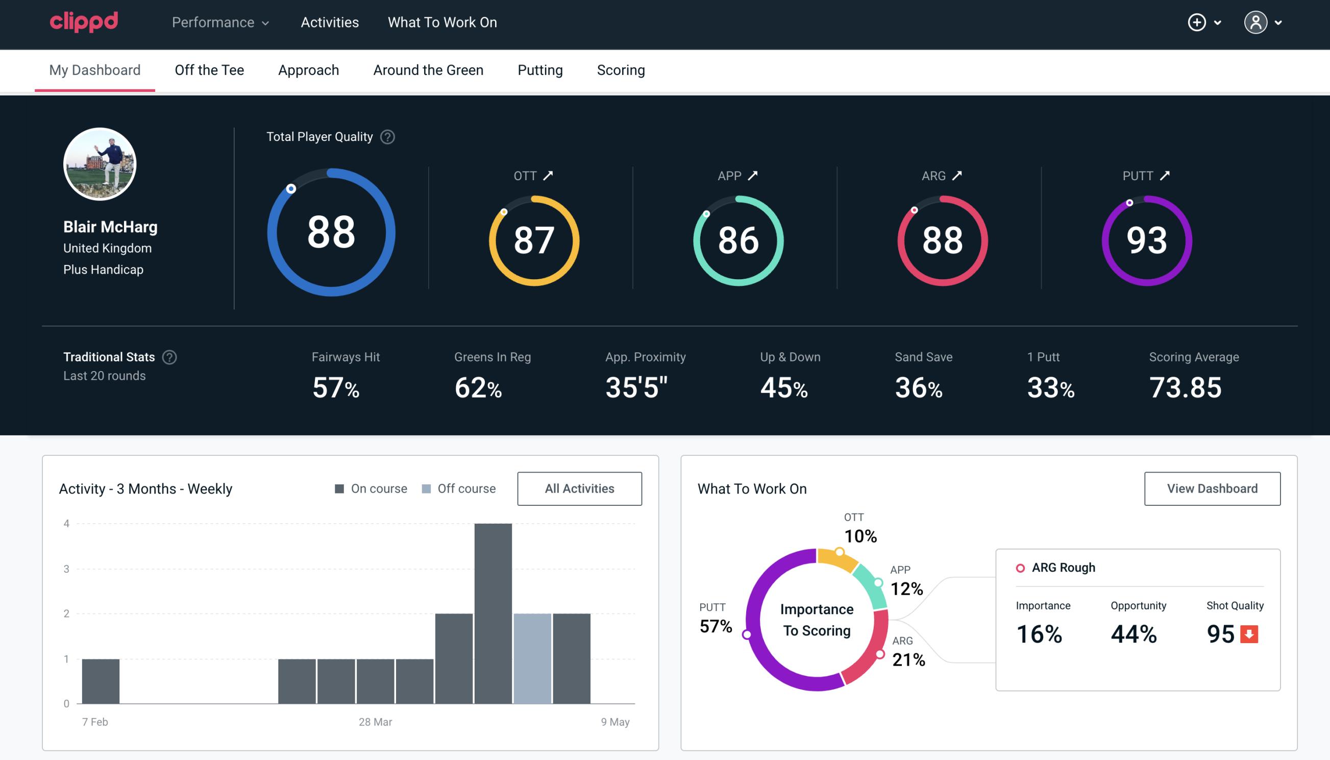Click the OTT performance indicator arrow
1330x760 pixels.
[548, 176]
